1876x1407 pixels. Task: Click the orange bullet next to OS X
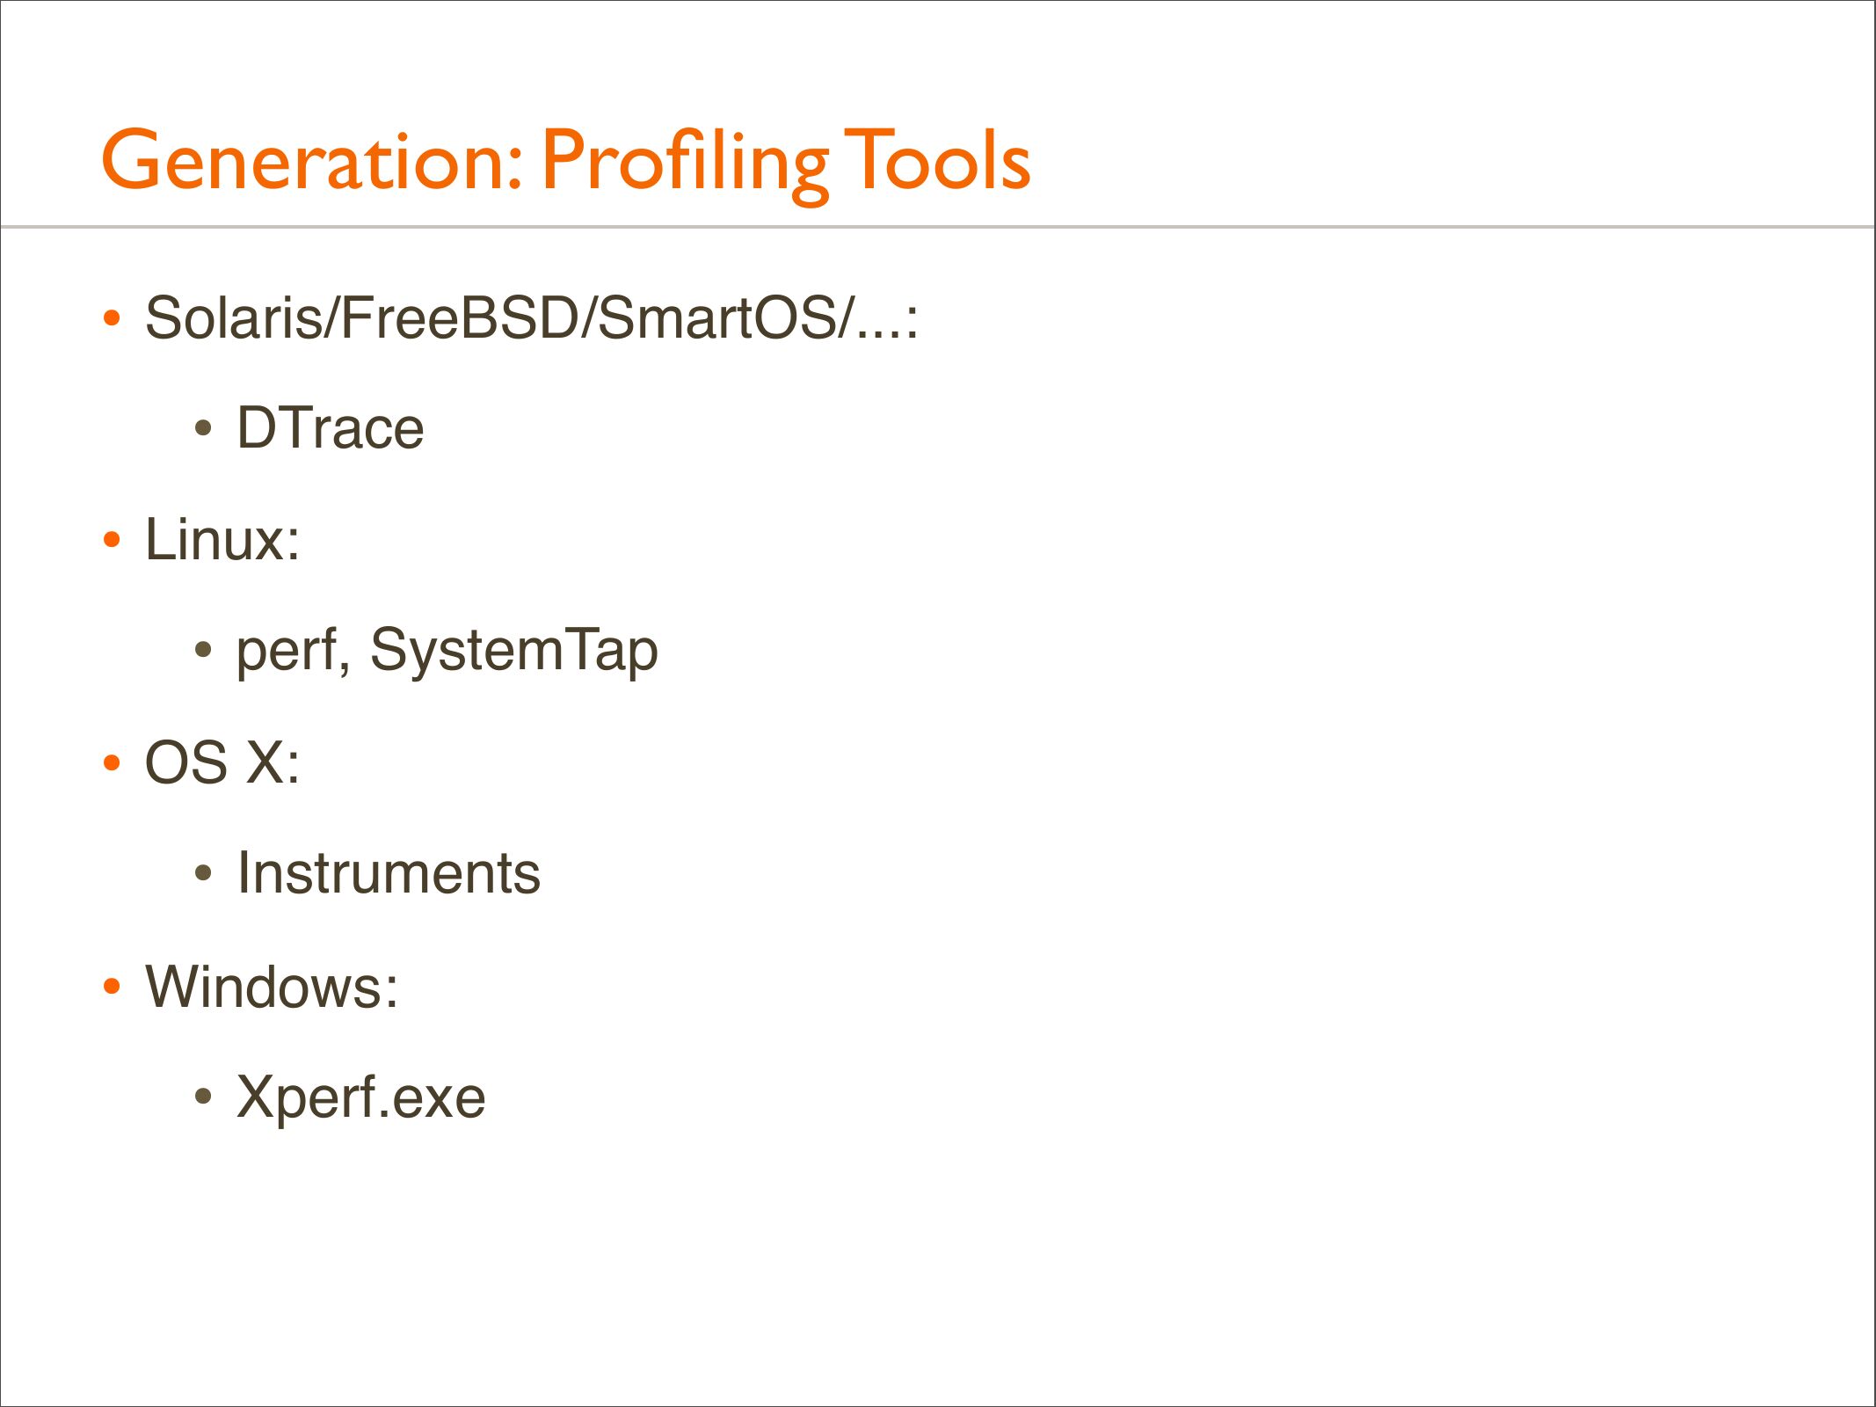click(x=112, y=762)
